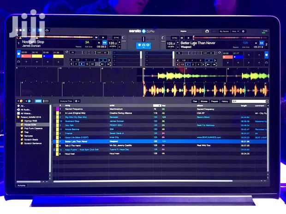Sort library by artist column
The width and height of the screenshot is (286, 214).
click(x=112, y=105)
